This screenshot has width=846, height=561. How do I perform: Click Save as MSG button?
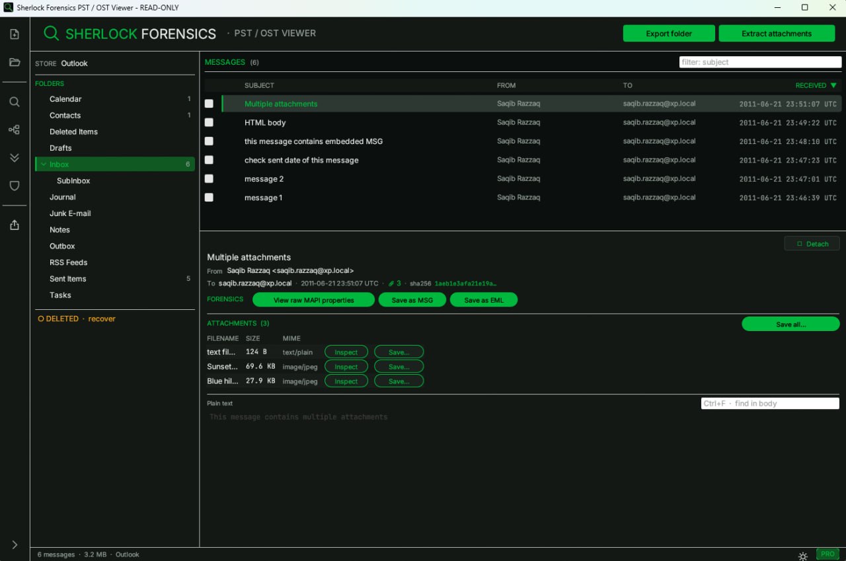coord(412,300)
